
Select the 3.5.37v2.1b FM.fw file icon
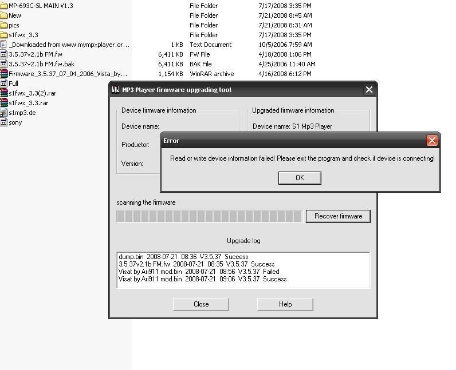coord(4,54)
